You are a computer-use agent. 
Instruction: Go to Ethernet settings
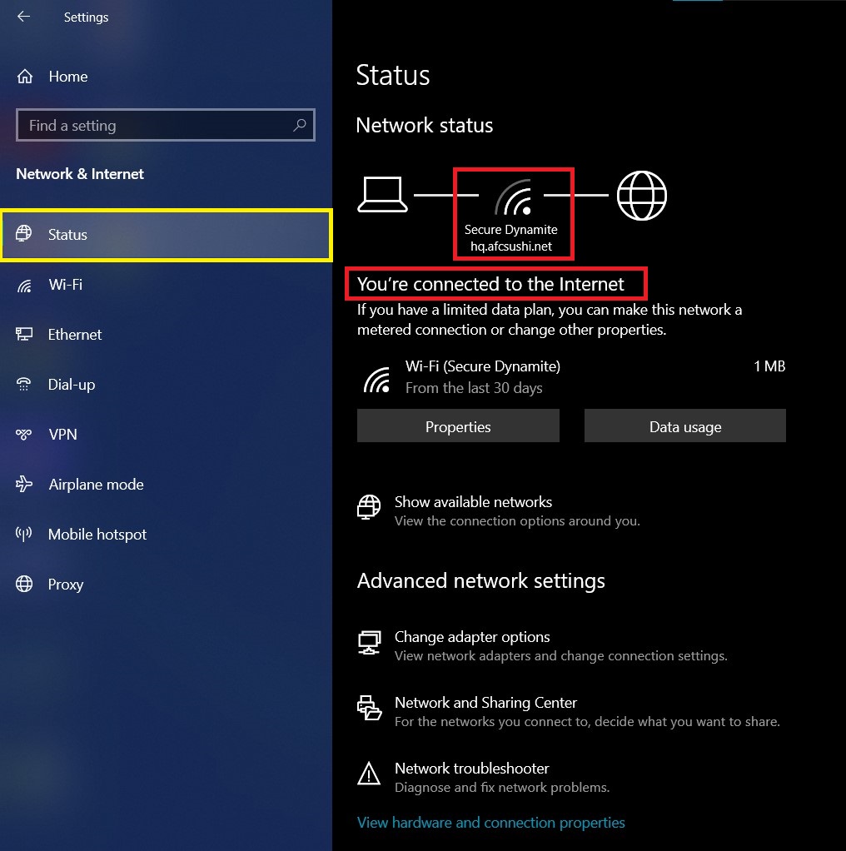[74, 335]
